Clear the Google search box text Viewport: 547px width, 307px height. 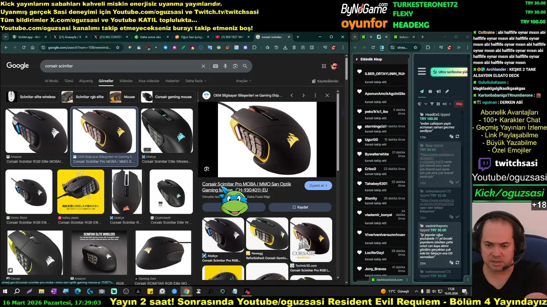coord(203,66)
